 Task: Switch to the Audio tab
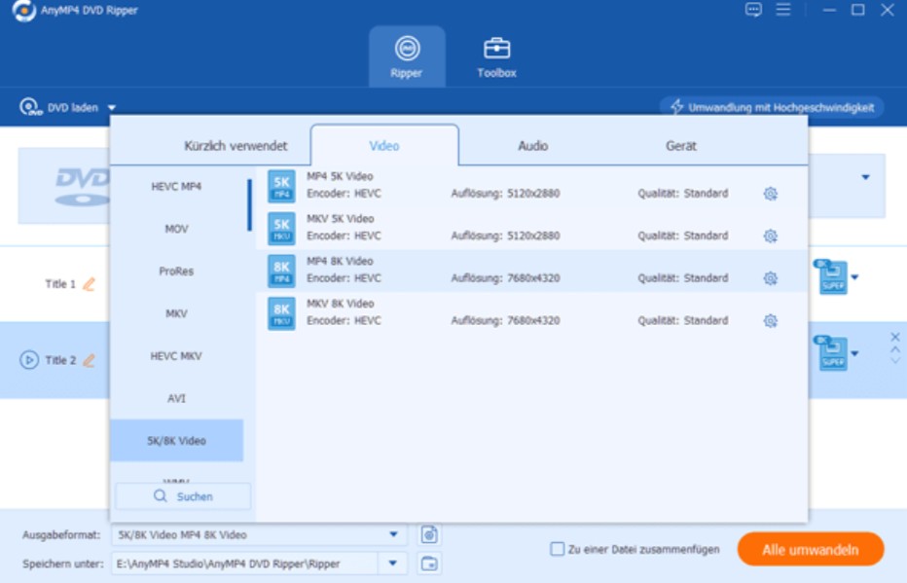[x=532, y=146]
